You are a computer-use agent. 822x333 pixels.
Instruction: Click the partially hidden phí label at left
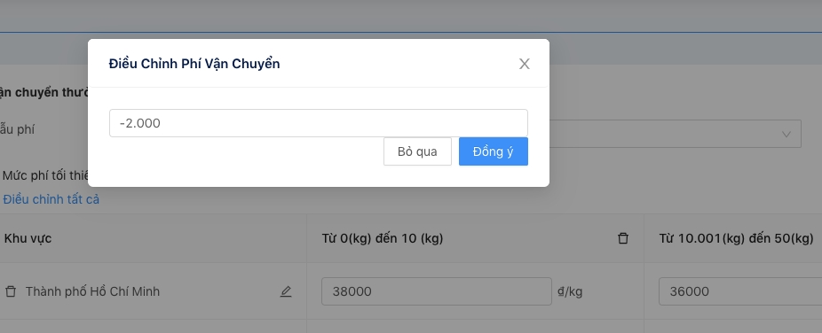pyautogui.click(x=17, y=129)
